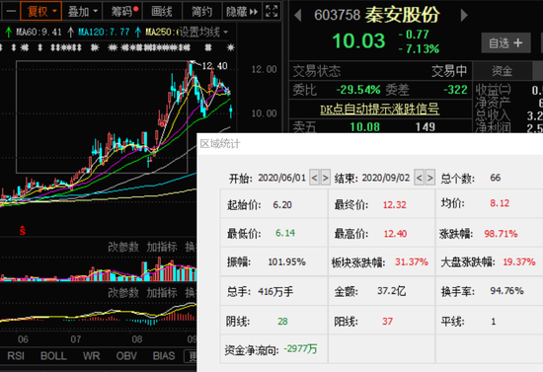Open the 设置均线 moving average dropdown

coord(203,33)
